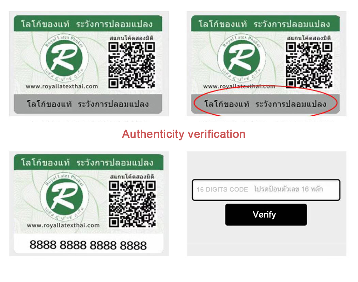Click the green R logo on bottom-left label
The width and height of the screenshot is (358, 282).
pos(64,197)
